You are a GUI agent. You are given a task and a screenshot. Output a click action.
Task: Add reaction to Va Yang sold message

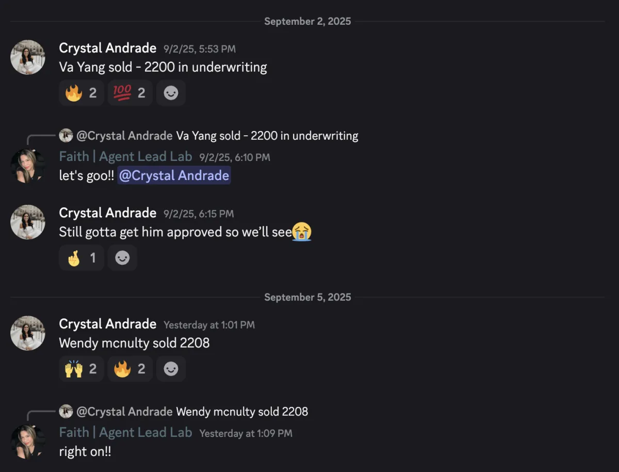click(171, 93)
